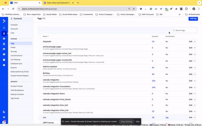
Task: Open the Reports pie chart icon
Action: (4, 65)
